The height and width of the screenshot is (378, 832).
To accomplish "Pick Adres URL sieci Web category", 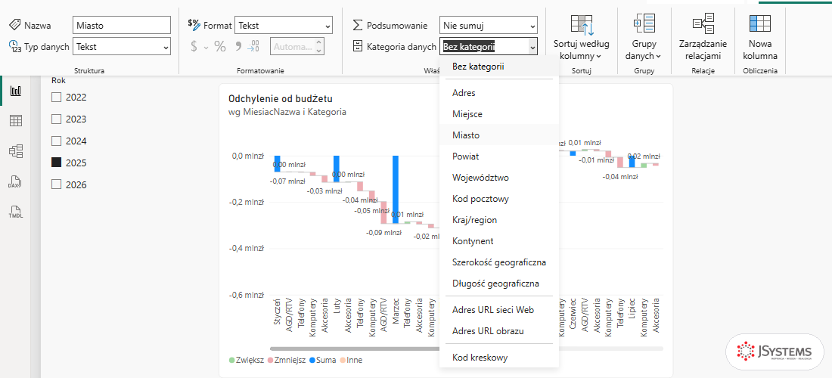I will point(498,310).
